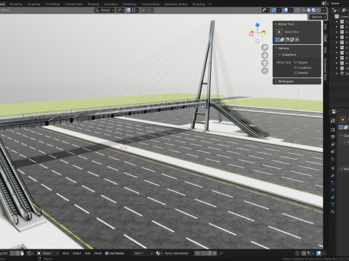Image resolution: width=349 pixels, height=261 pixels.
Task: Select wireframe viewport shading icon
Action: click(304, 10)
